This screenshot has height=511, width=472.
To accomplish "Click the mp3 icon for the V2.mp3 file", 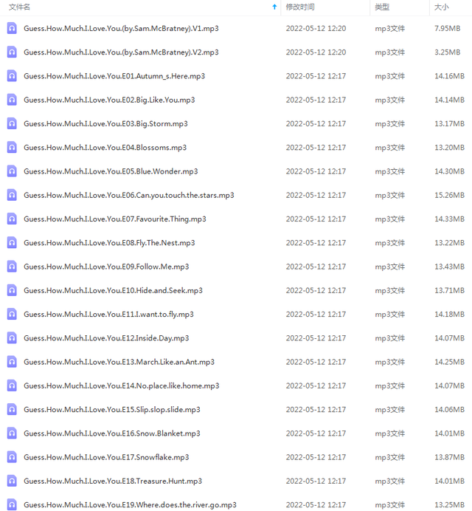I will click(x=12, y=52).
